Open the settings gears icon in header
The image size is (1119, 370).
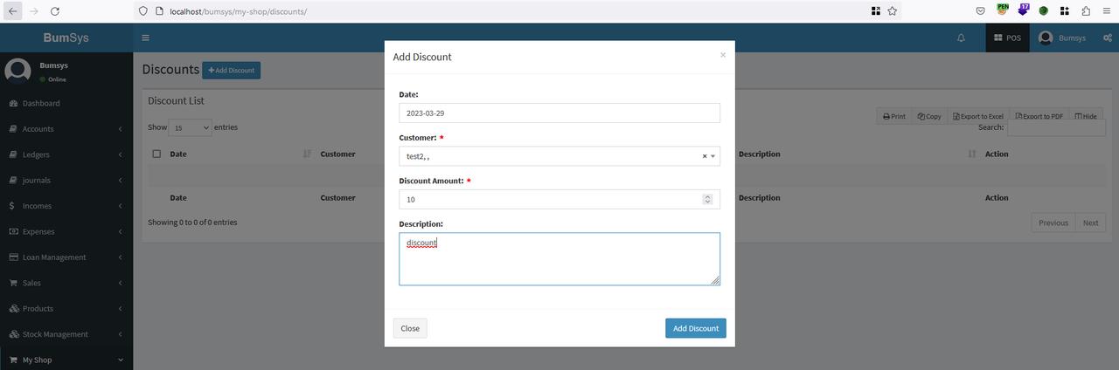(x=1108, y=38)
